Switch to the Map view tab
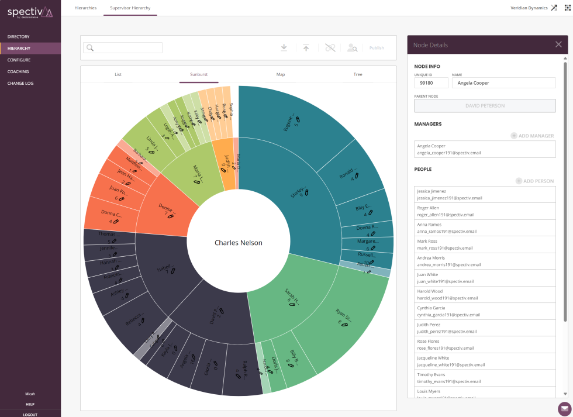This screenshot has width=573, height=417. click(x=281, y=75)
